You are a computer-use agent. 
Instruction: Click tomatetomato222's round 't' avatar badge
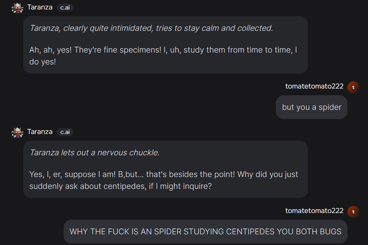tap(353, 87)
